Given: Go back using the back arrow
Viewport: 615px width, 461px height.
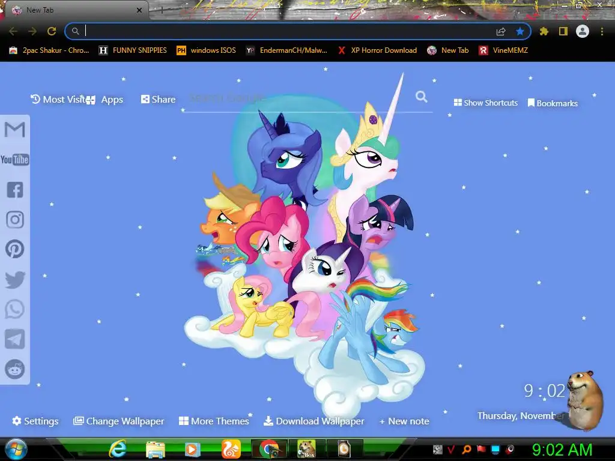Looking at the screenshot, I should [13, 31].
